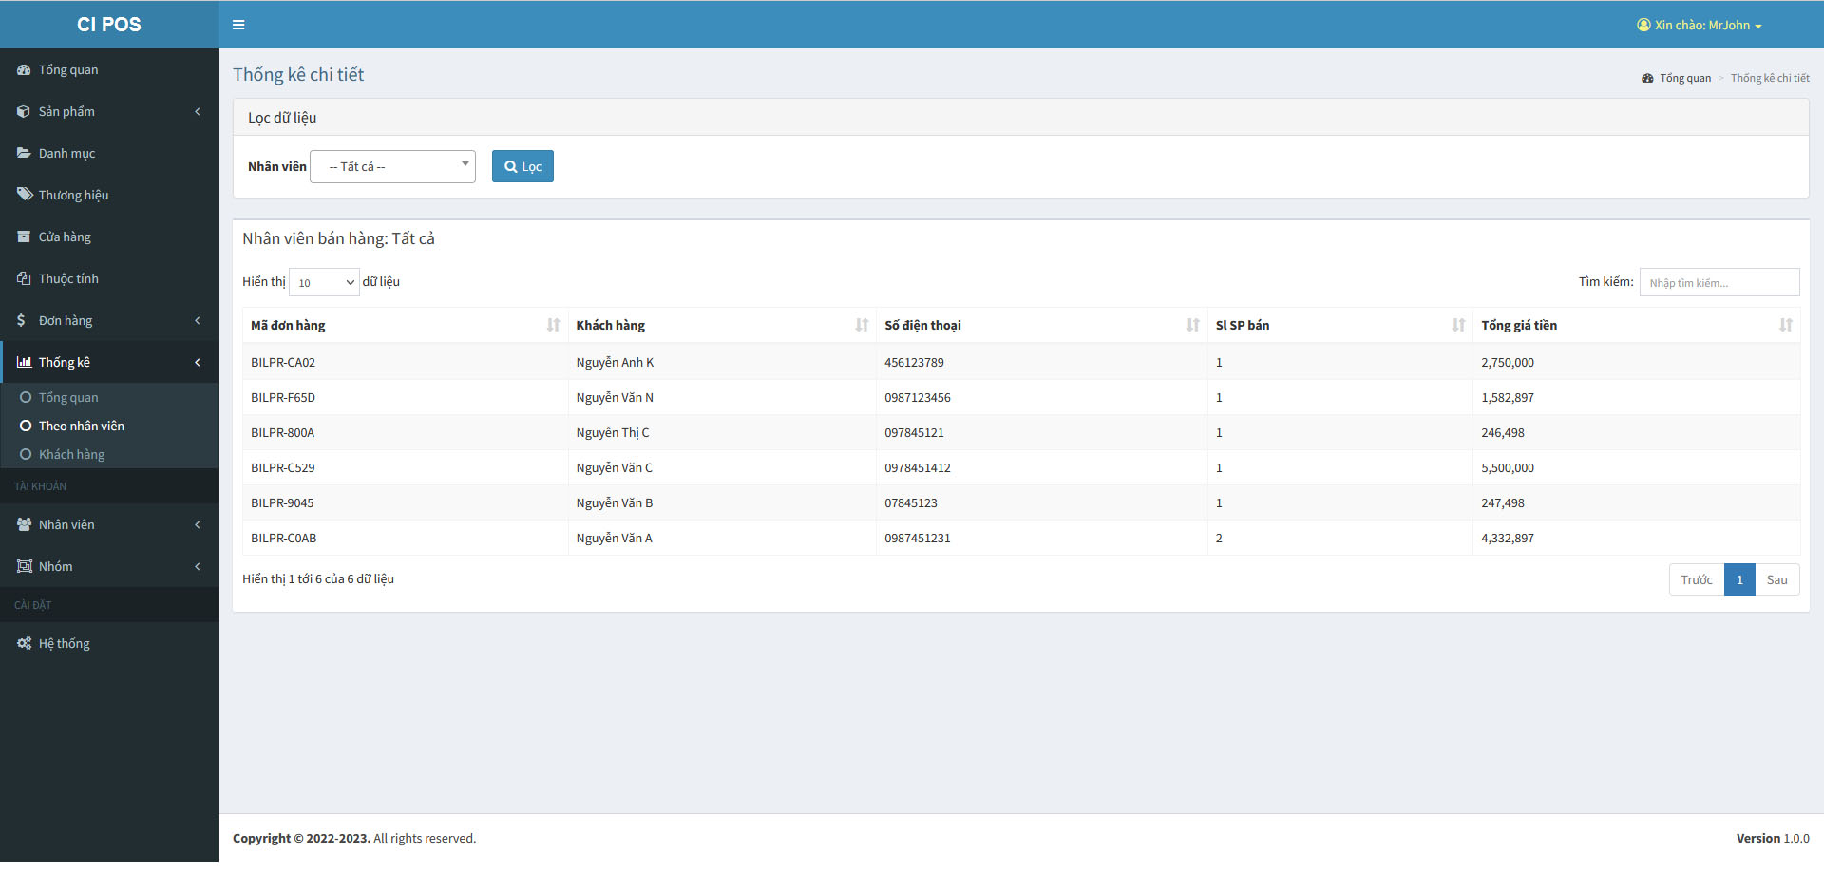This screenshot has height=891, width=1824.
Task: Sort the Tổng giá tiền column
Action: coord(1784,325)
